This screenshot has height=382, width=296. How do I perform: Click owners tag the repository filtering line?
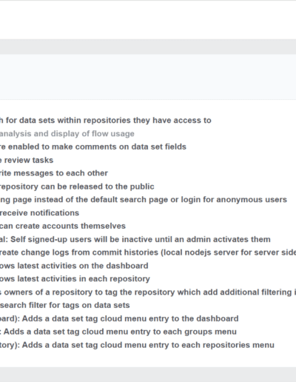(x=148, y=292)
